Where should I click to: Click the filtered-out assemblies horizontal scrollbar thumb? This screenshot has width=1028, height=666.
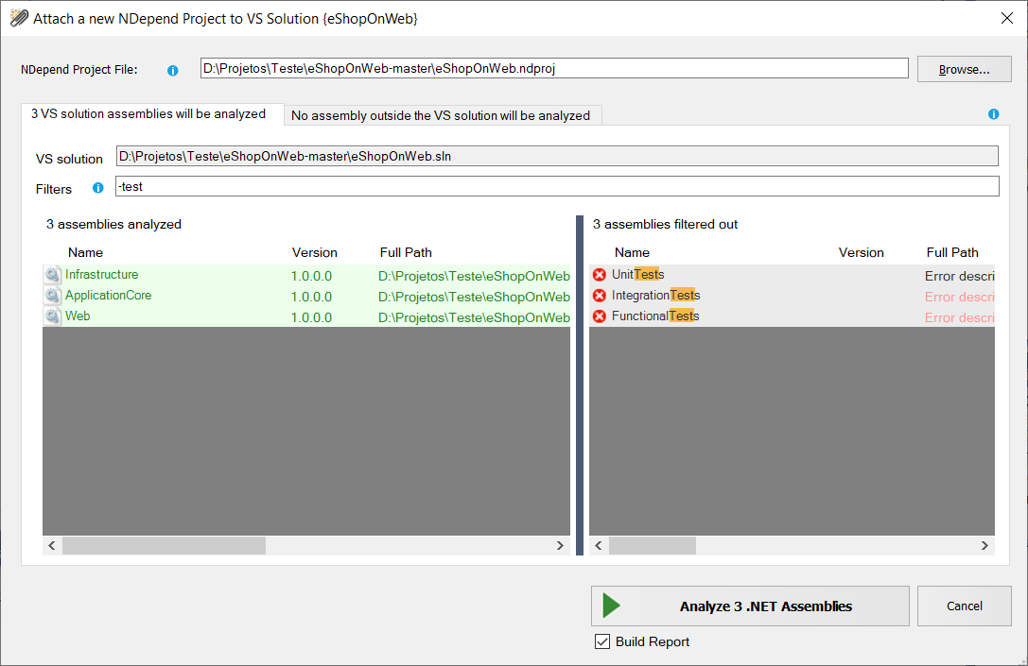click(653, 545)
